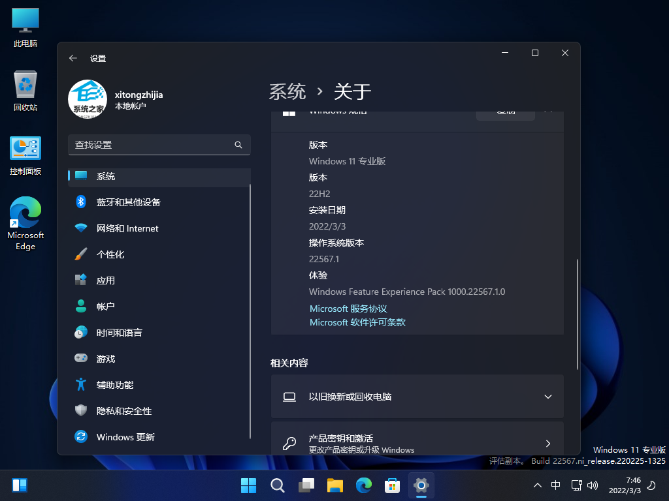The width and height of the screenshot is (669, 501).
Task: Expand 以旧换新或回收电脑 section
Action: tap(417, 396)
